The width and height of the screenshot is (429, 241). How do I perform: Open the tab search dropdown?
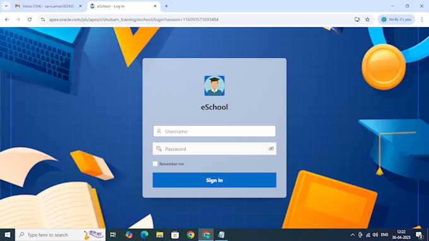pyautogui.click(x=6, y=6)
